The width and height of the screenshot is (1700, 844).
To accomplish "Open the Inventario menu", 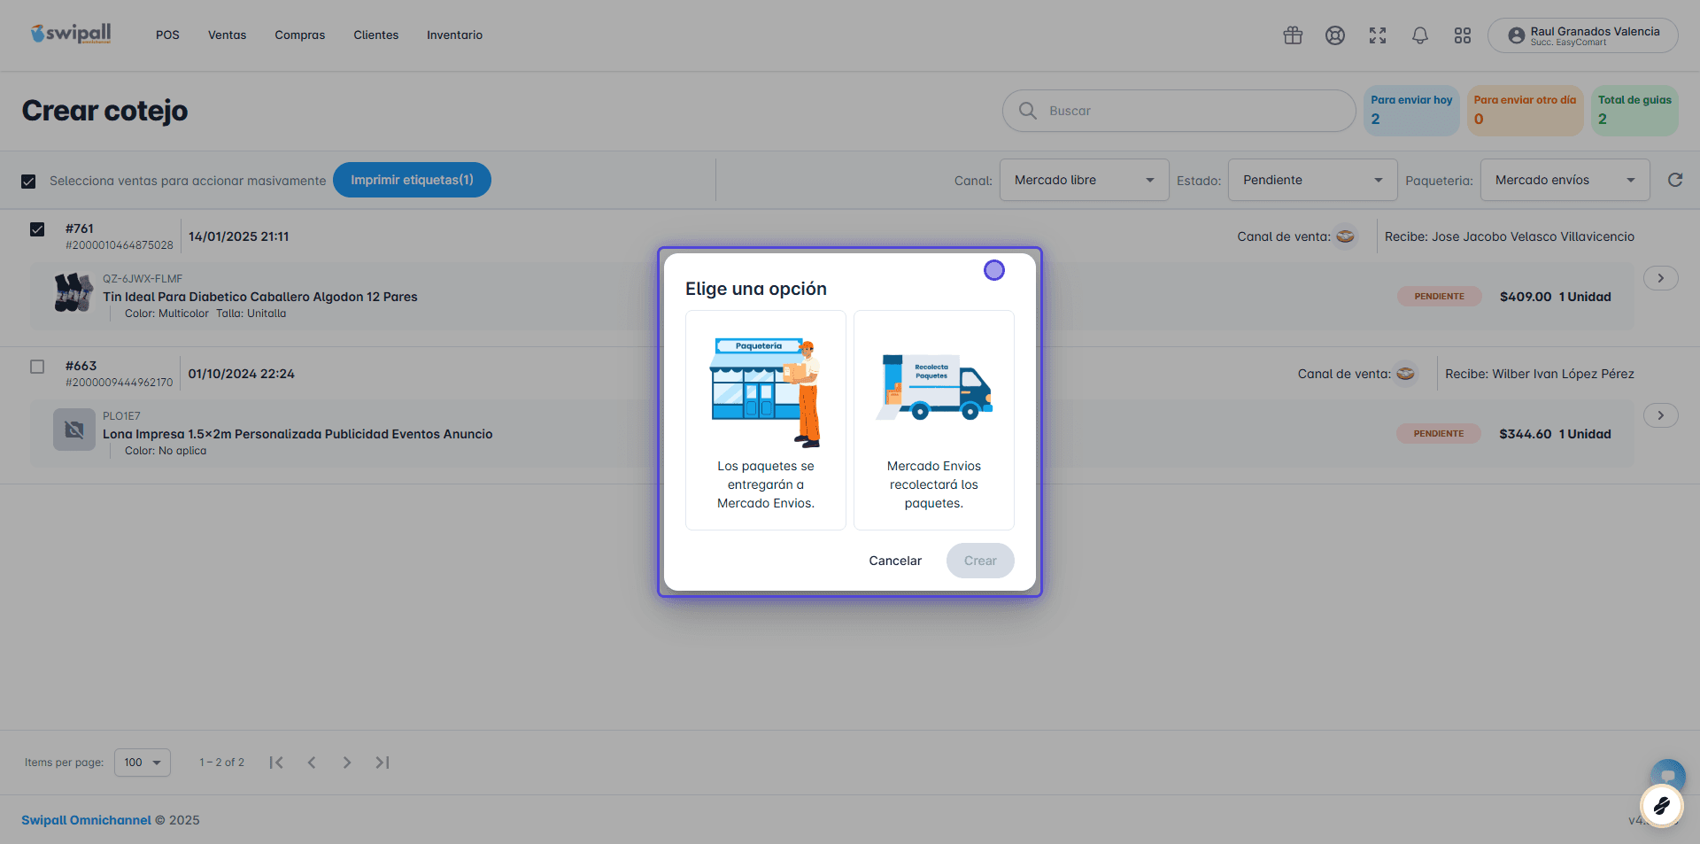I will [454, 35].
